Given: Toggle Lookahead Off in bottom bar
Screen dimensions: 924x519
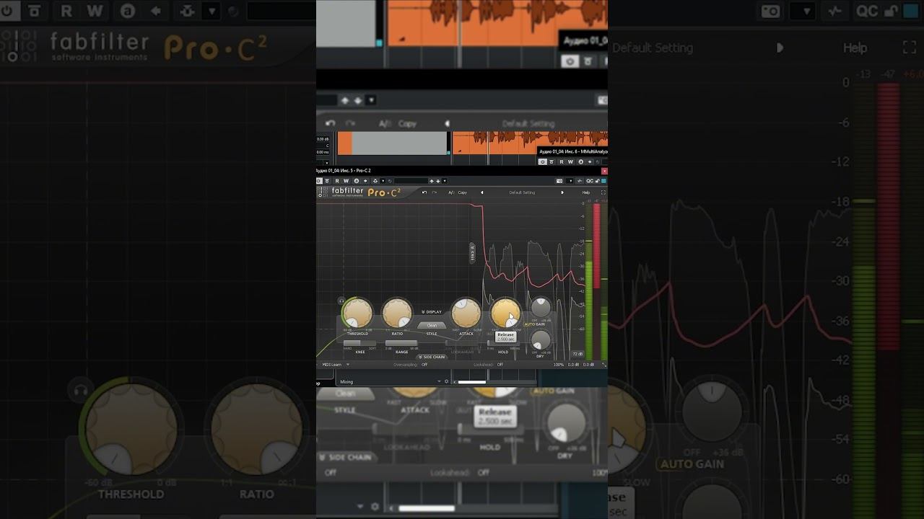Looking at the screenshot, I should (x=500, y=365).
